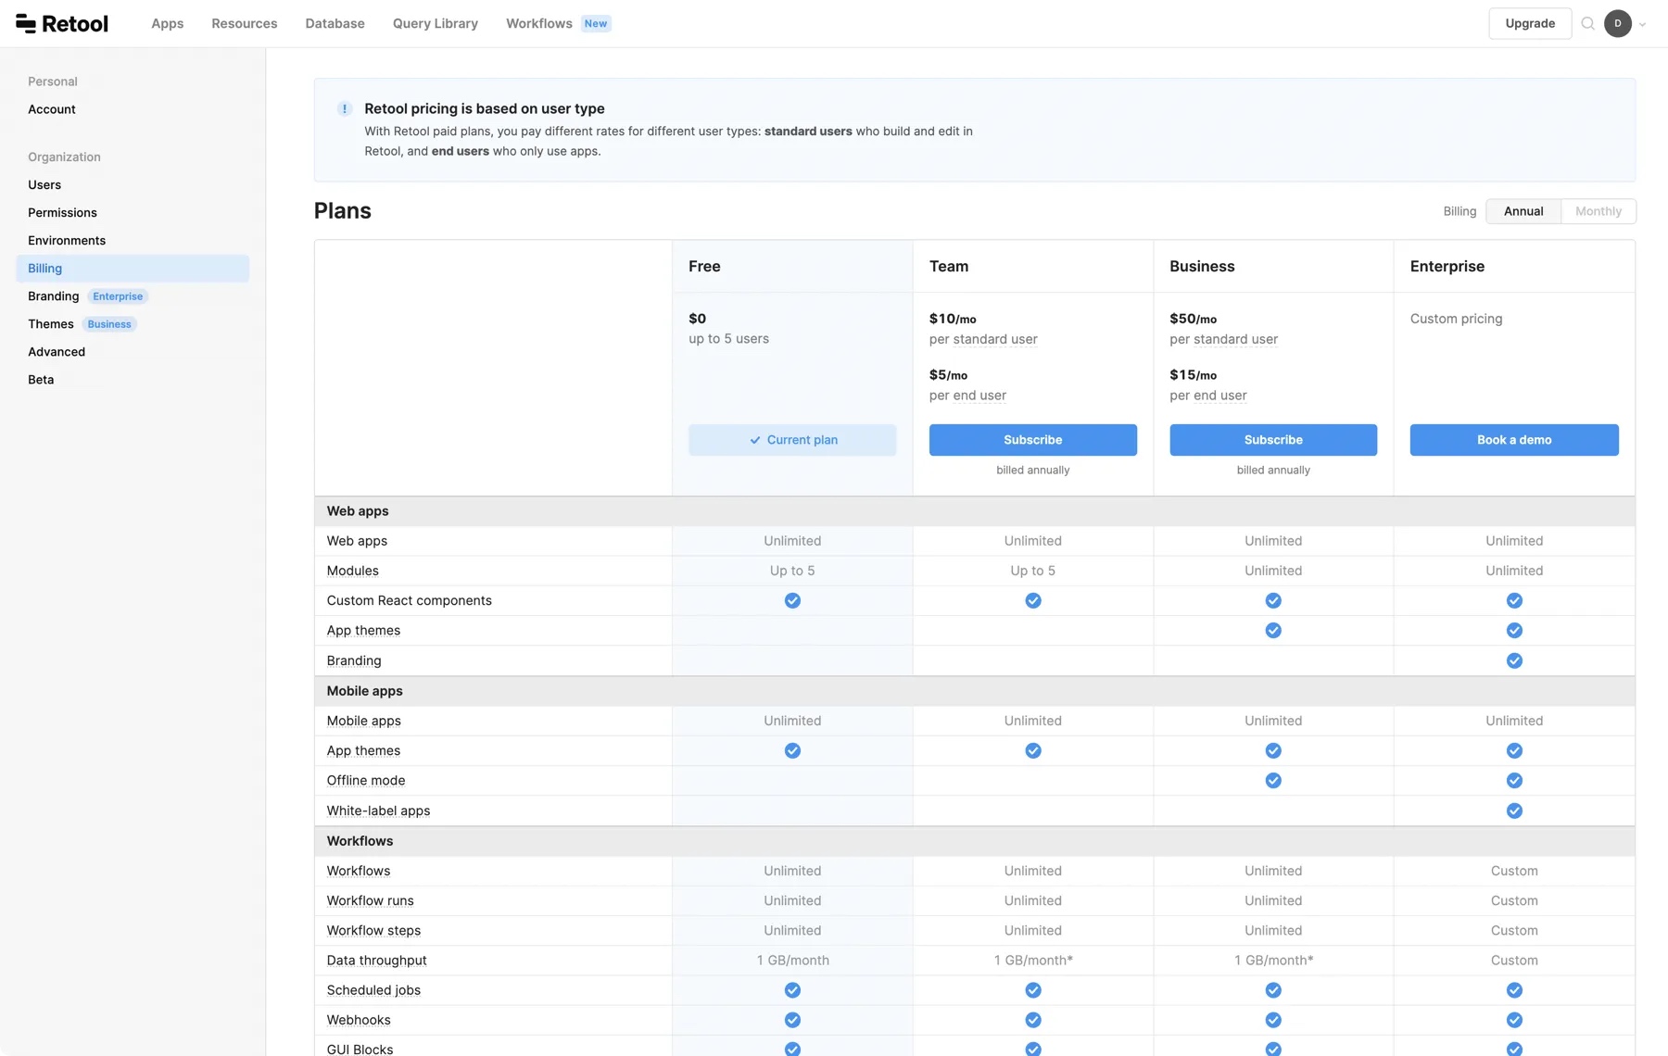Click Team plan '1 GB/month*' cell
This screenshot has width=1668, height=1056.
pos(1032,961)
